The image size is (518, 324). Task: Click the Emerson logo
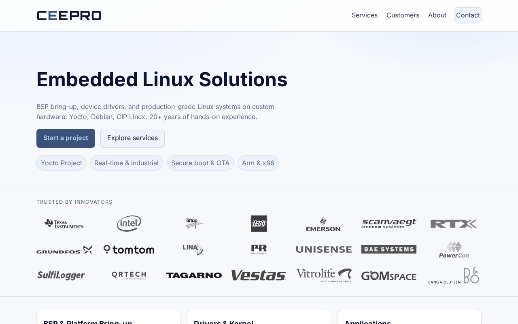pos(324,224)
